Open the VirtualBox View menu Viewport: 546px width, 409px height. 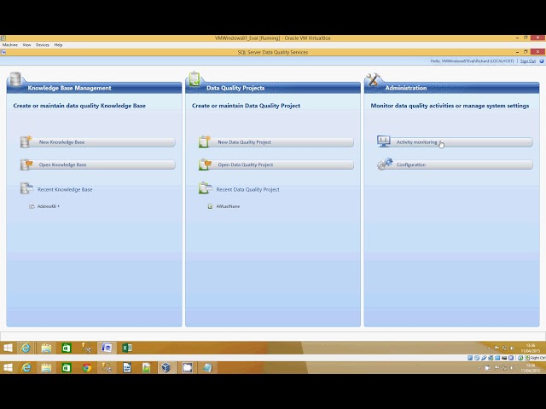(26, 45)
